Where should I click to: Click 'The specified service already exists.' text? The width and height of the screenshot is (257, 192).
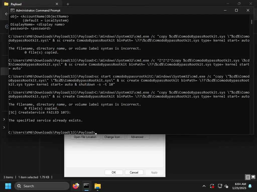click(46, 120)
